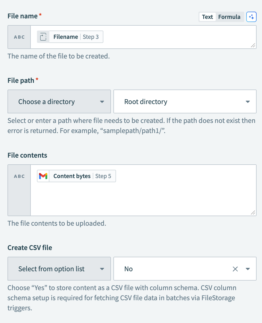
Task: Click the ABC type icon beside File contents
Action: 19,176
